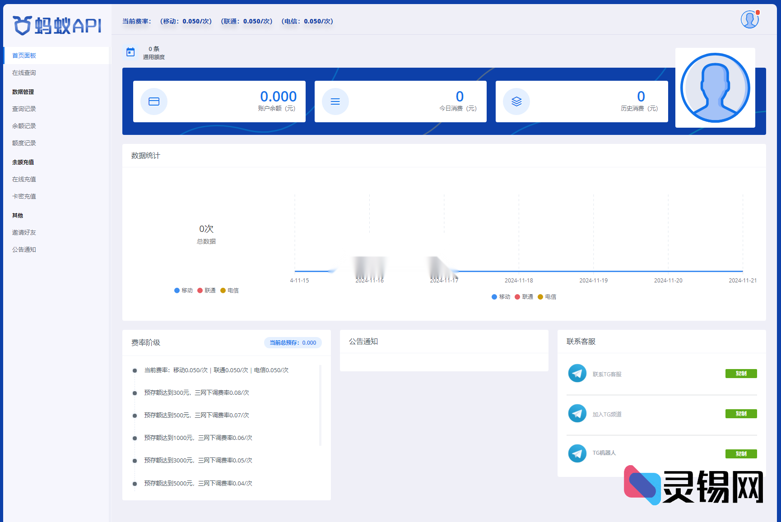Viewport: 781px width, 522px height.
Task: Expand the 余额充值 sidebar section
Action: (x=23, y=162)
